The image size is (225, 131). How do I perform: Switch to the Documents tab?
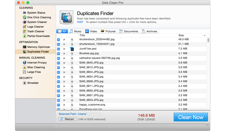point(129,31)
